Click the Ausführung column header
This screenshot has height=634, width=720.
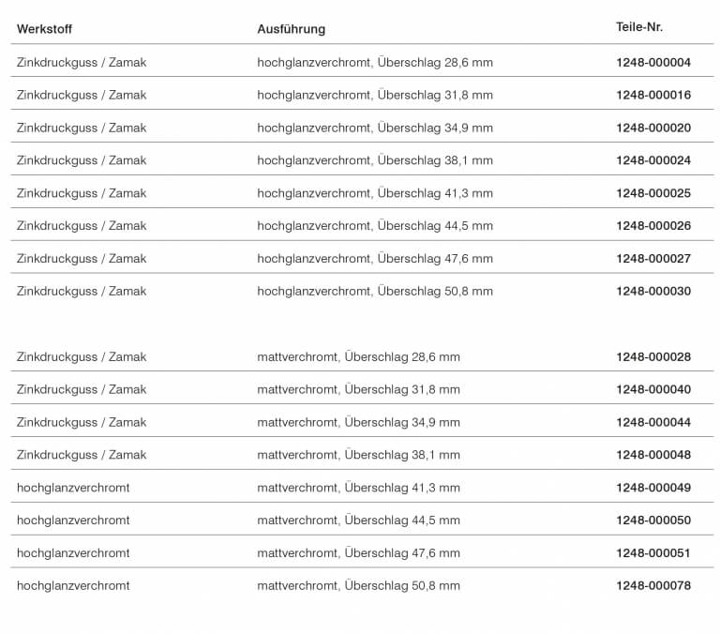coord(291,29)
